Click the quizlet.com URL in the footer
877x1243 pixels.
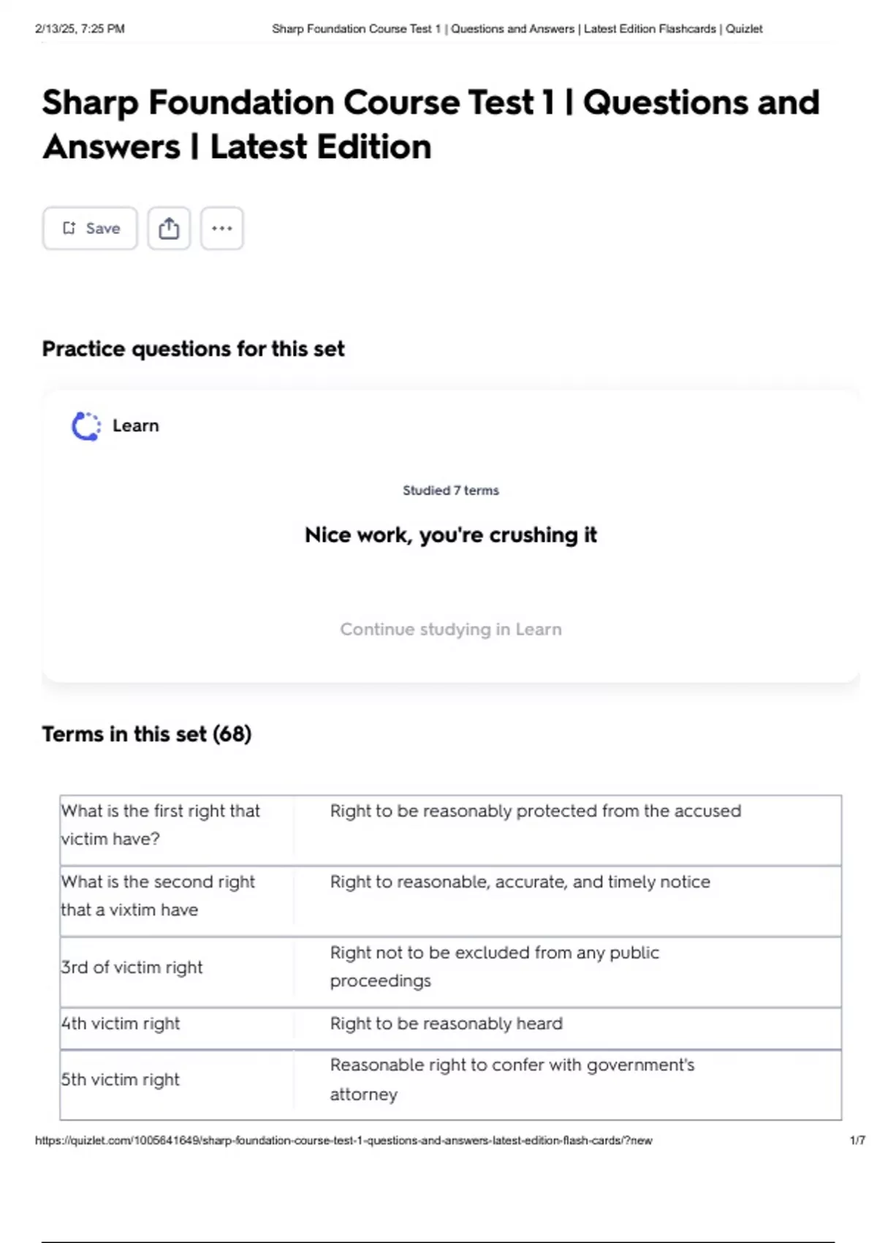tap(343, 1141)
